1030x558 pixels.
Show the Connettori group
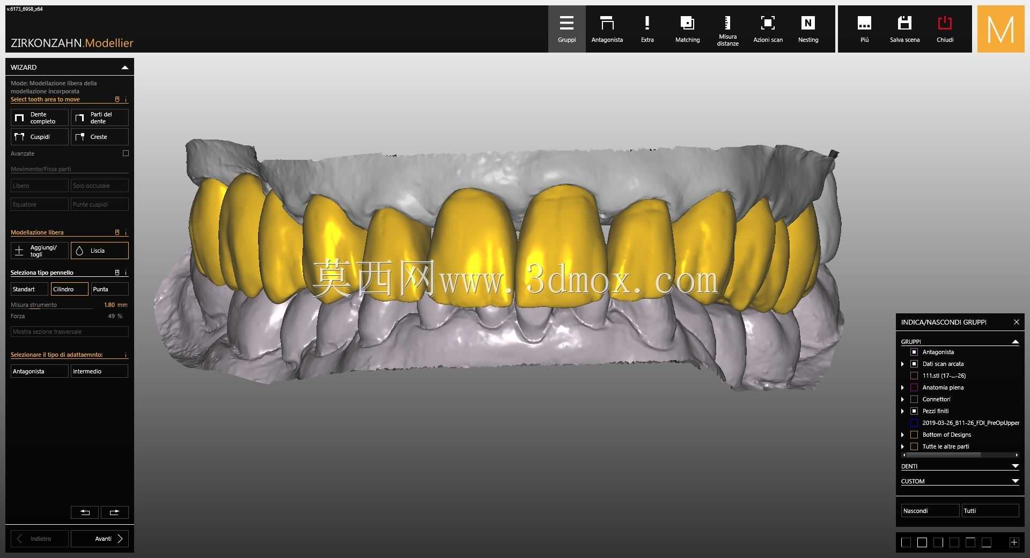(x=914, y=399)
